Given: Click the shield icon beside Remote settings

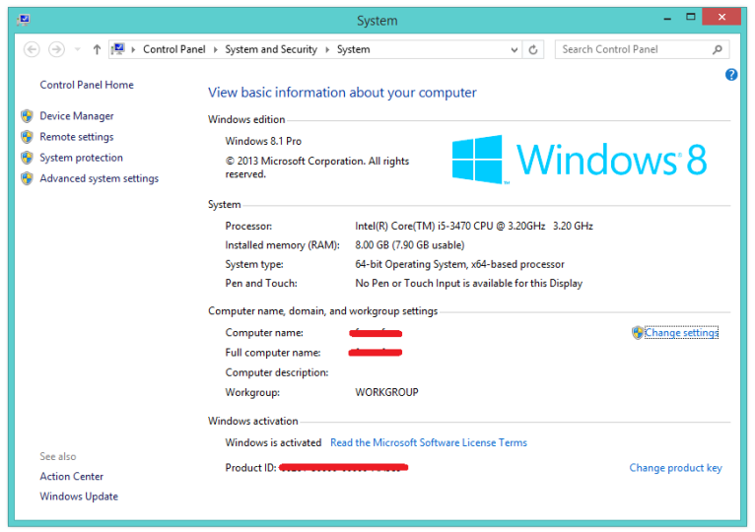Looking at the screenshot, I should (27, 137).
